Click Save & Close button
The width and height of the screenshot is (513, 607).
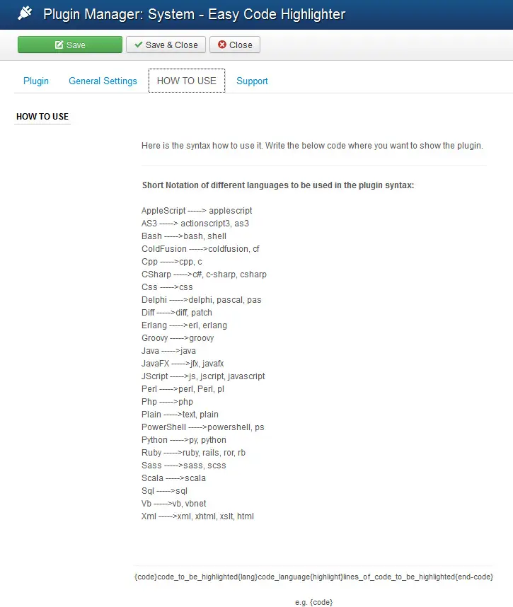[166, 45]
